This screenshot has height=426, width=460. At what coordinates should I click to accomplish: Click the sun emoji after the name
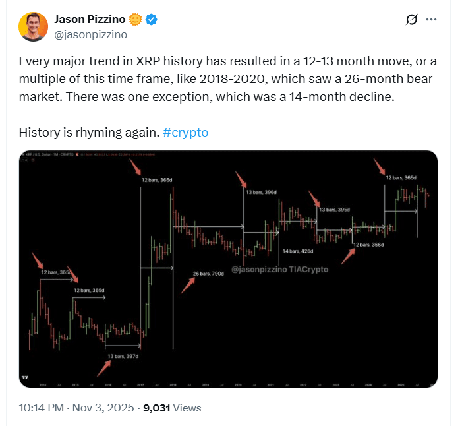136,19
